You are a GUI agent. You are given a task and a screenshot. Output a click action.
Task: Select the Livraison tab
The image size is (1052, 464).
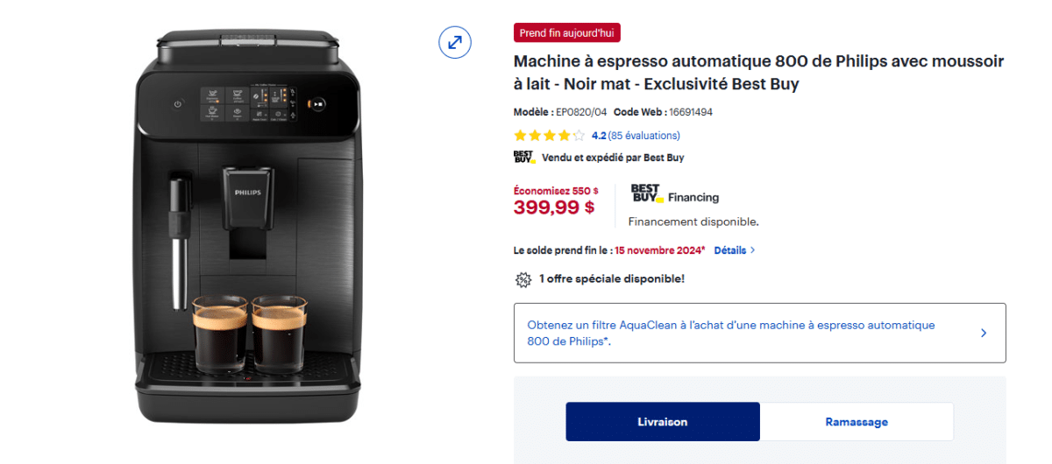click(x=663, y=422)
